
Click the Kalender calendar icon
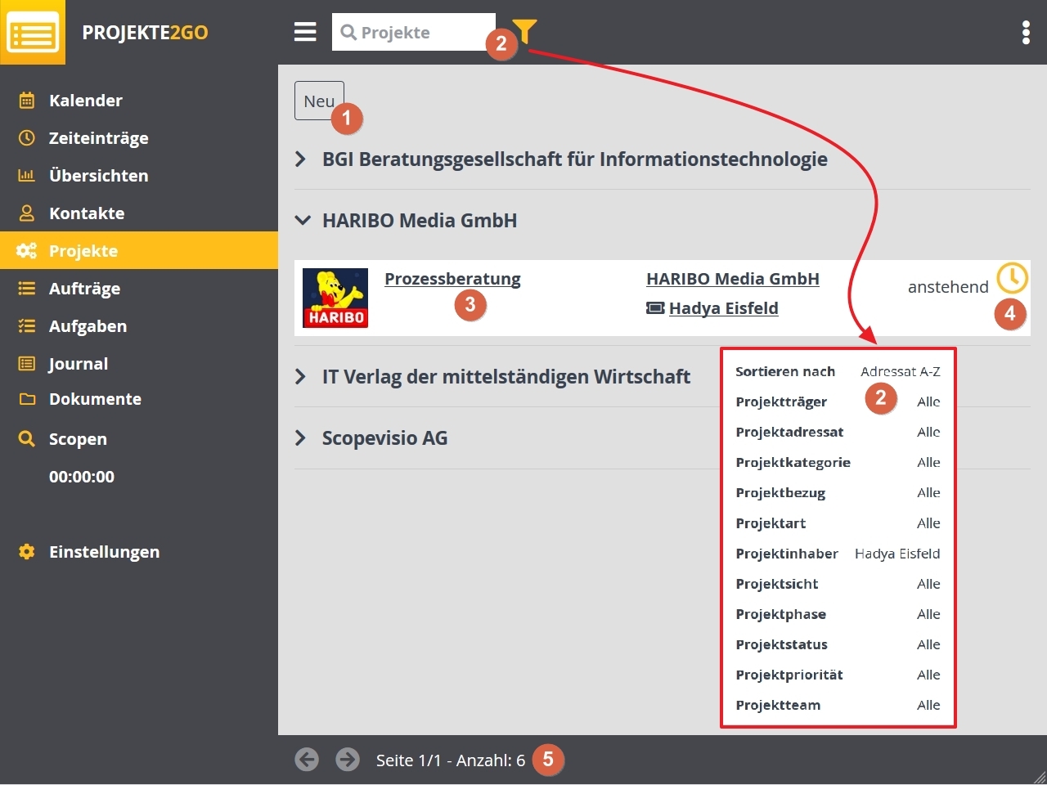click(x=27, y=101)
